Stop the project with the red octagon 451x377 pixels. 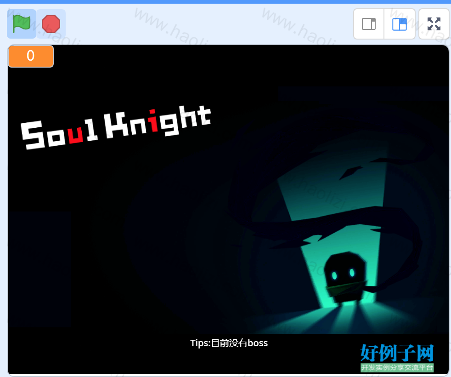coord(51,24)
